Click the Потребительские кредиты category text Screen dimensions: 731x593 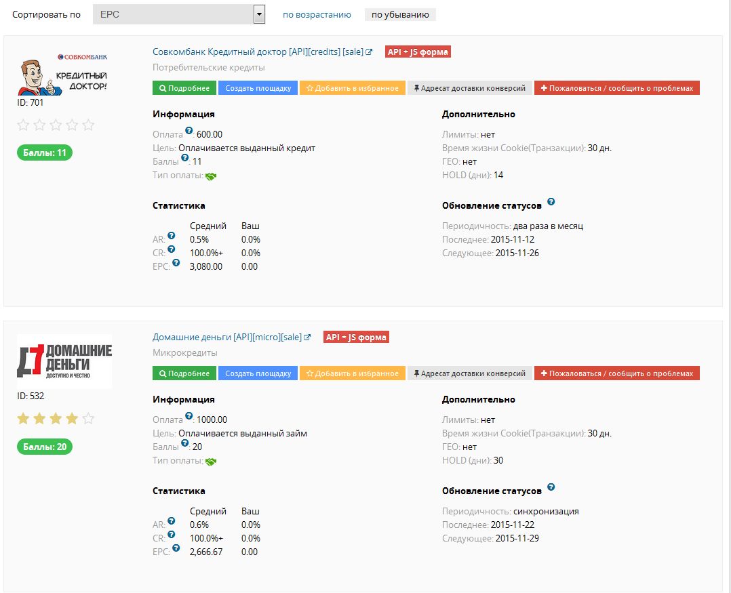pyautogui.click(x=208, y=68)
